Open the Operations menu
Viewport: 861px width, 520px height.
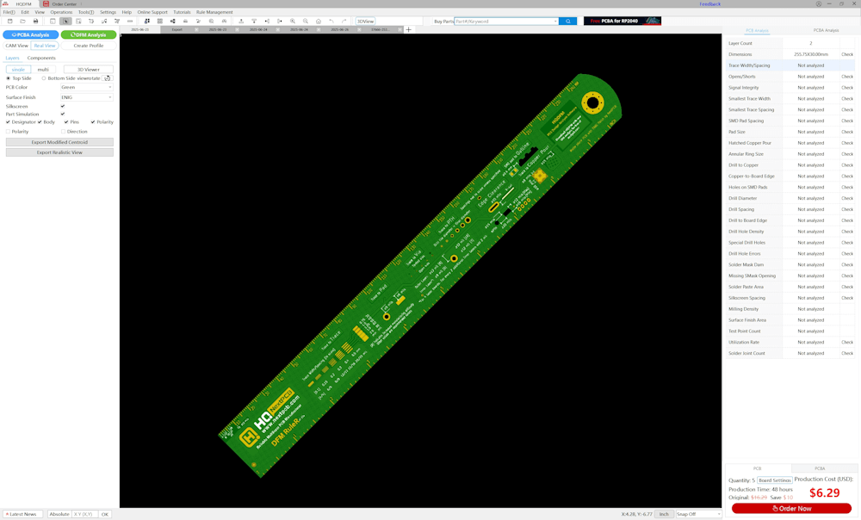click(61, 12)
